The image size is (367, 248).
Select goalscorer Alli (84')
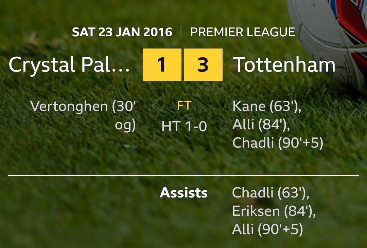tap(261, 125)
